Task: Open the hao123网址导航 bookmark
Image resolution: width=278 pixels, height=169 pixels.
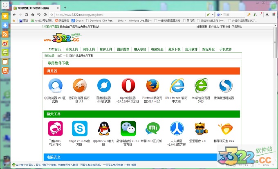Action: 42,20
